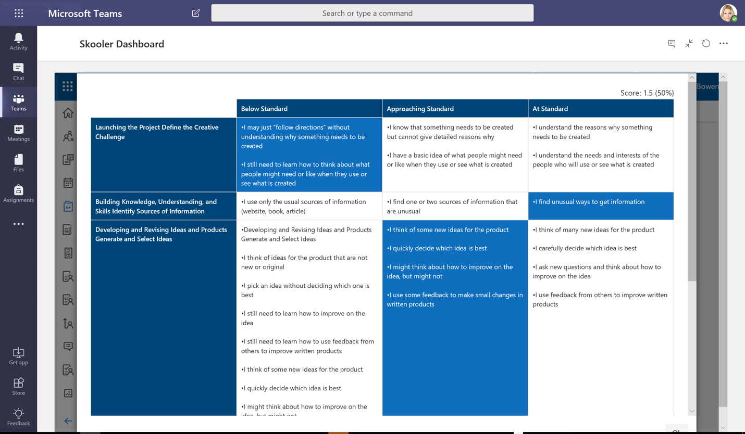745x434 pixels.
Task: Click the Microsoft Teams title text
Action: 85,14
